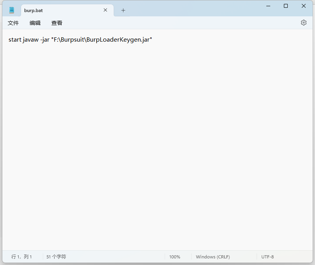Minimize the Notepad window
Image resolution: width=315 pixels, height=265 pixels.
(x=268, y=6)
